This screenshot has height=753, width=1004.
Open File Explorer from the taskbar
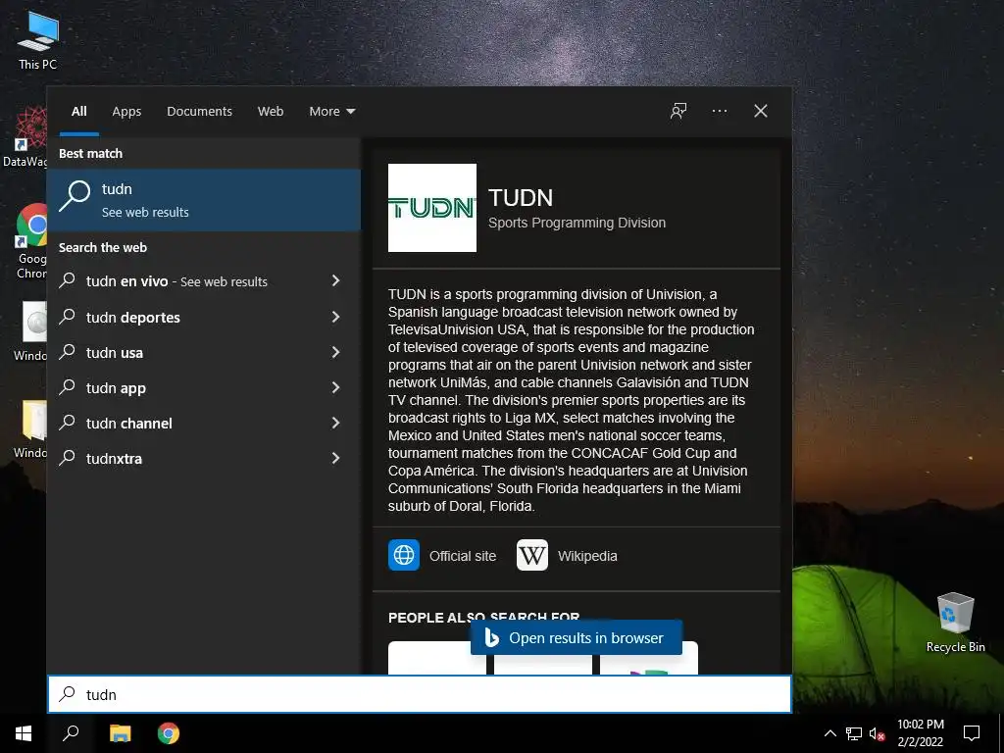[x=120, y=733]
